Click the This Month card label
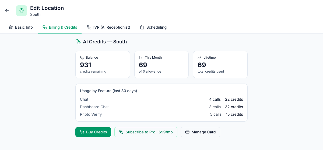This screenshot has width=323, height=150. click(x=153, y=58)
